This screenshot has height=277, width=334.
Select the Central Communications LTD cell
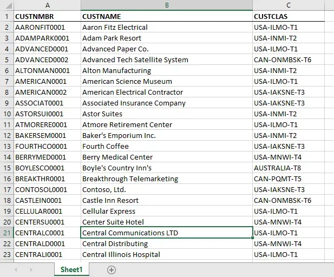(x=166, y=233)
